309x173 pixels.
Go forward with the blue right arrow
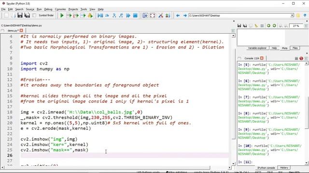[185, 15]
